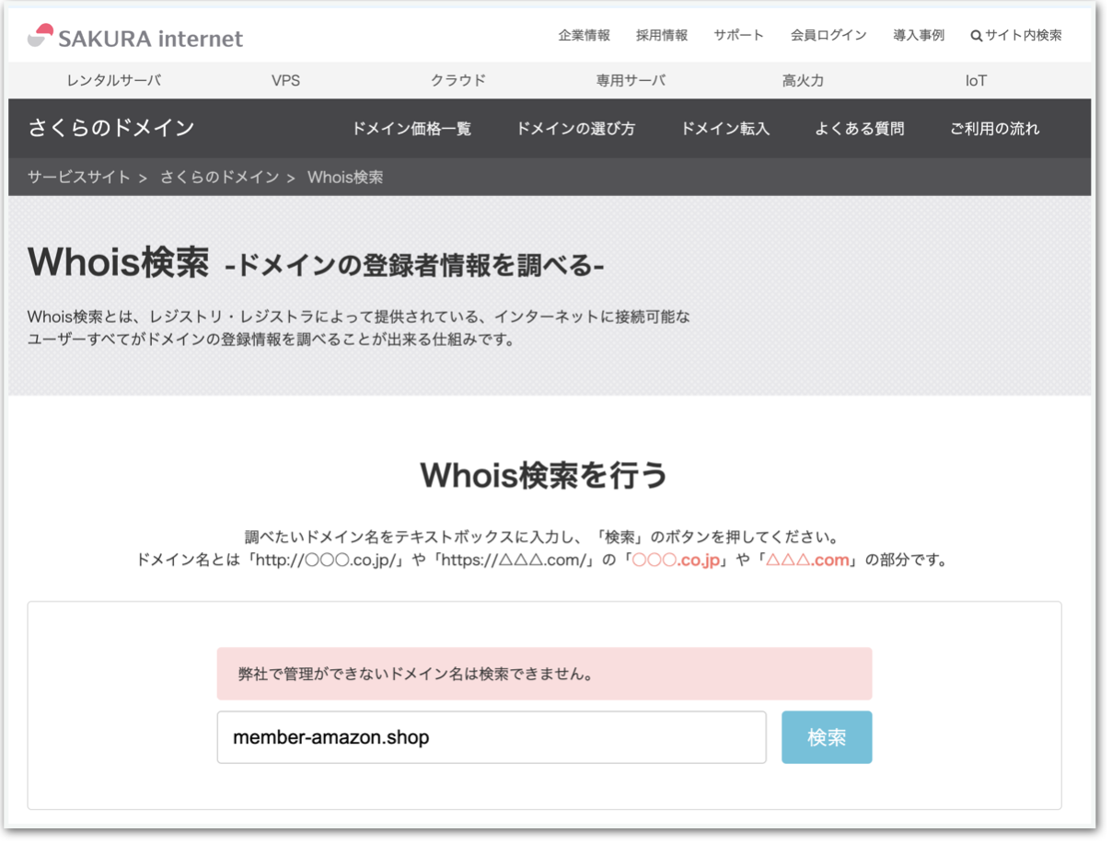This screenshot has height=843, width=1112.
Task: Click the さくらのドメイン header title
Action: pyautogui.click(x=111, y=128)
